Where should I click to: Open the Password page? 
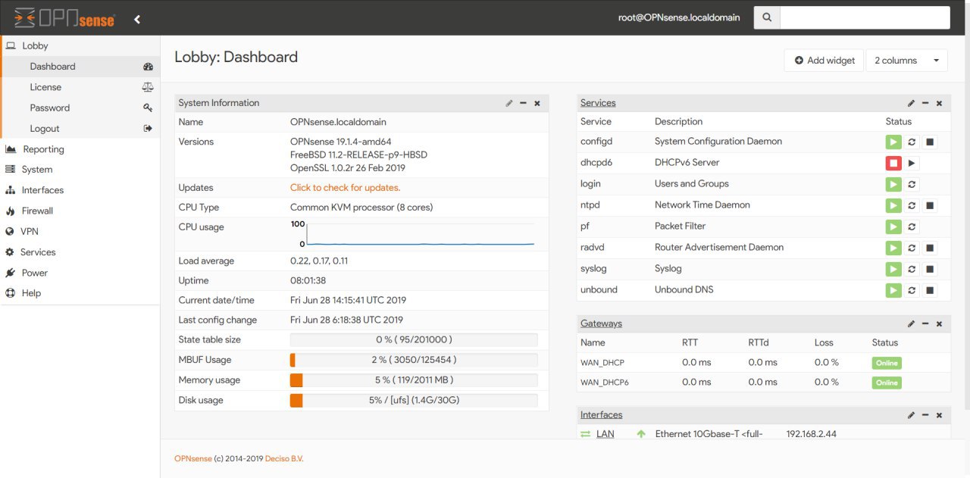pyautogui.click(x=80, y=108)
